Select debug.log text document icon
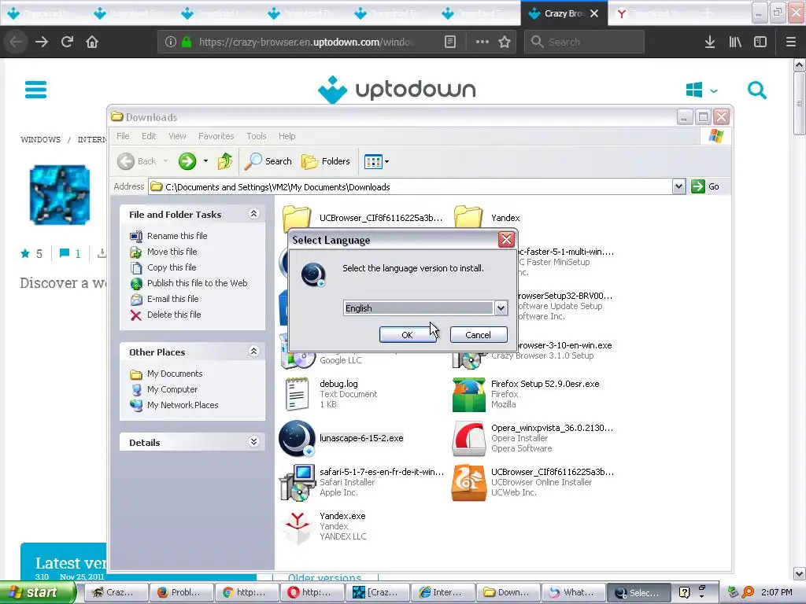 (x=297, y=394)
